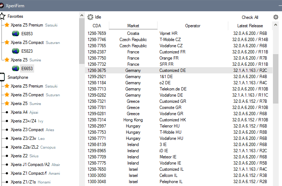This screenshot has height=186, width=282.
Task: Click the XperiFirm app logo in title bar
Action: (1, 5)
